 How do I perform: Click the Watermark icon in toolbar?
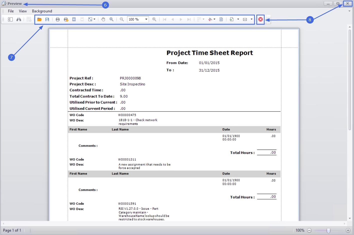click(221, 19)
